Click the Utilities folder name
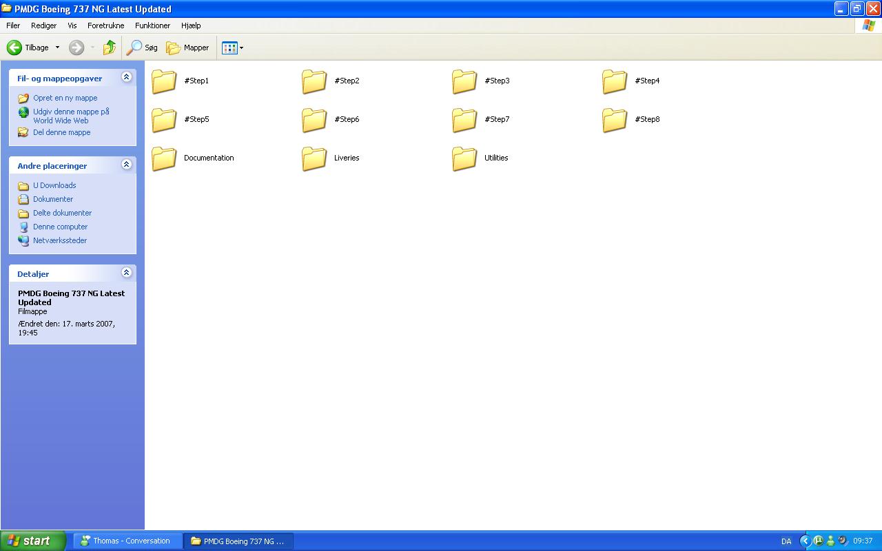This screenshot has width=882, height=551. pos(496,158)
